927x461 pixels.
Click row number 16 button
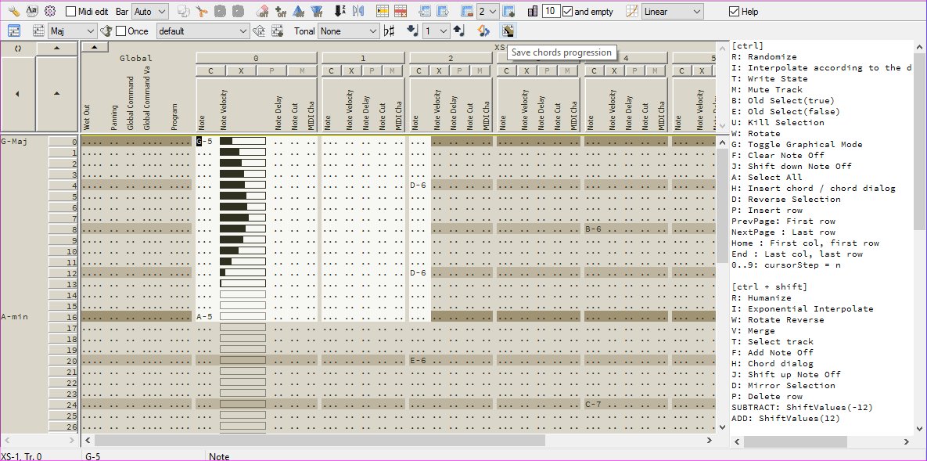63,317
